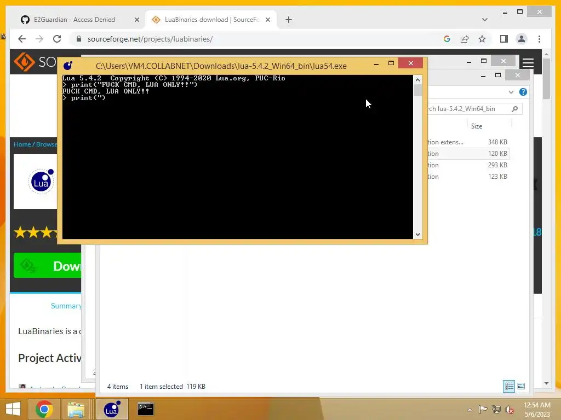Click the search magnifier icon in Explorer
The image size is (561, 420).
pyautogui.click(x=515, y=109)
